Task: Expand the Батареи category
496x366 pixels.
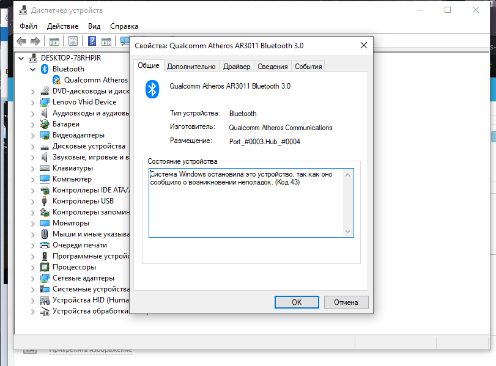Action: click(32, 125)
